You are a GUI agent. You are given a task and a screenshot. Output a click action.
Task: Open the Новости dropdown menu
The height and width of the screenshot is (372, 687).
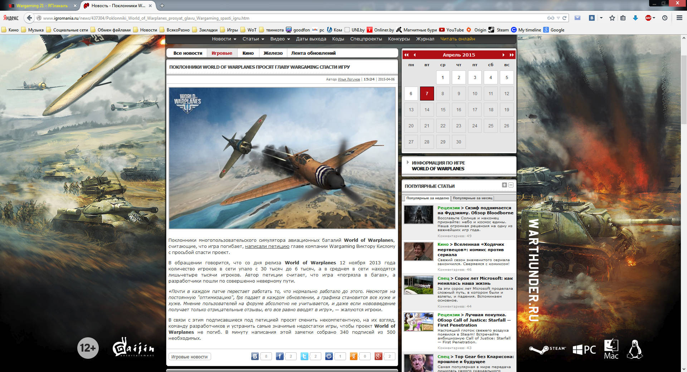224,39
